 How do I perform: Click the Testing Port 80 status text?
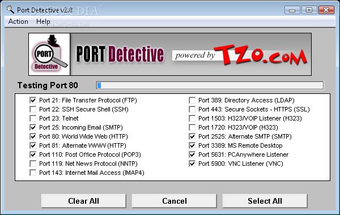(x=48, y=85)
